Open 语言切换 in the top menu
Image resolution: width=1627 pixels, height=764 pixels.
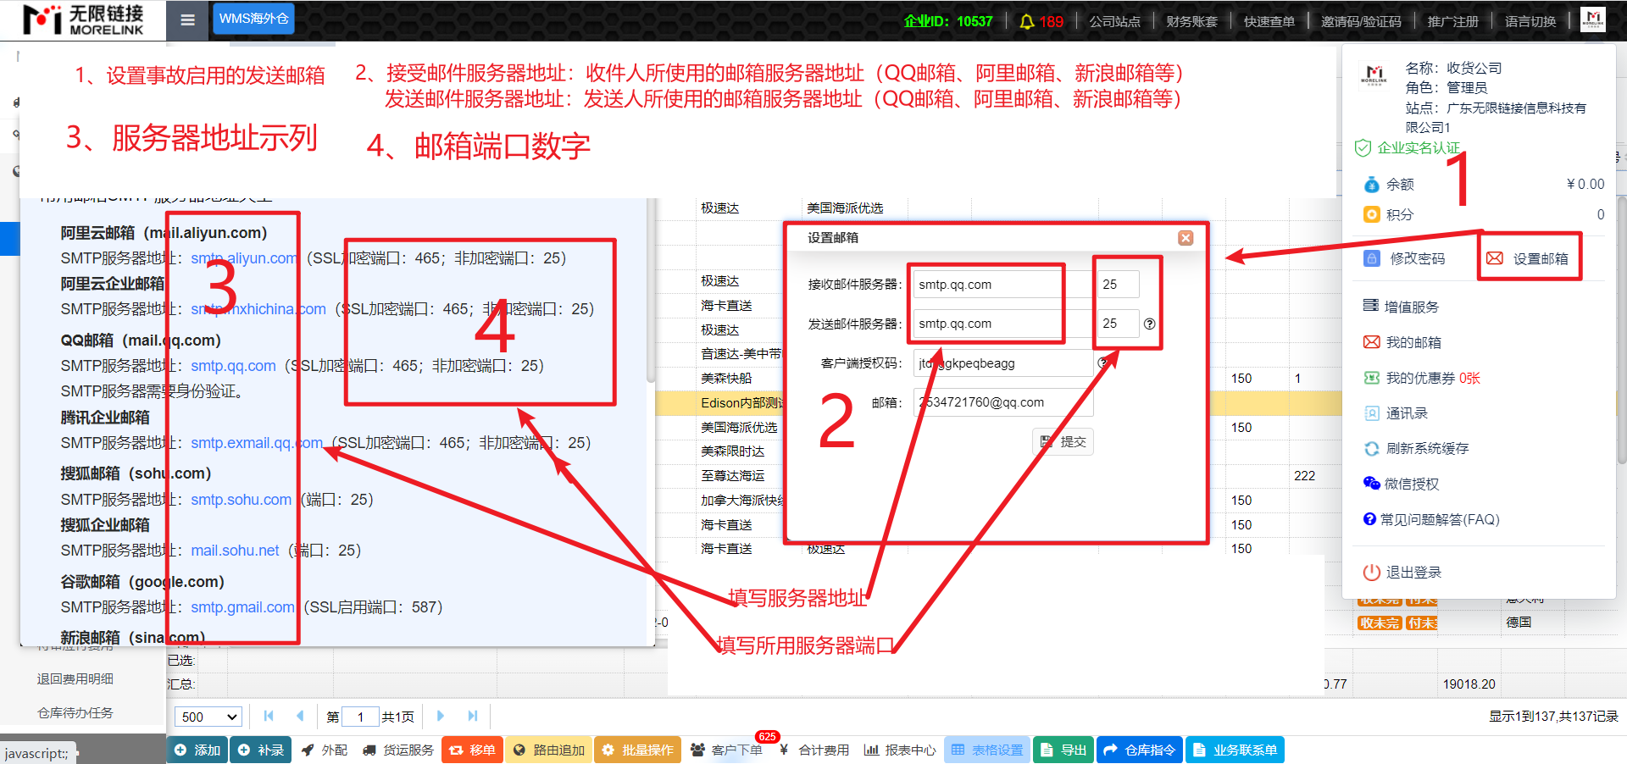tap(1530, 21)
